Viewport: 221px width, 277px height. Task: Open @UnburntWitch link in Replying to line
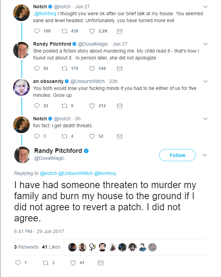pos(76,173)
